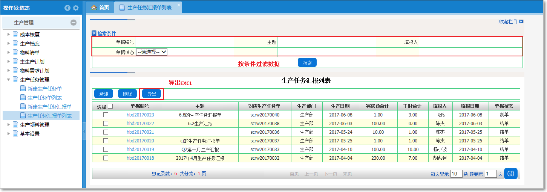
Task: Click the 导出 export button
Action: (152, 94)
